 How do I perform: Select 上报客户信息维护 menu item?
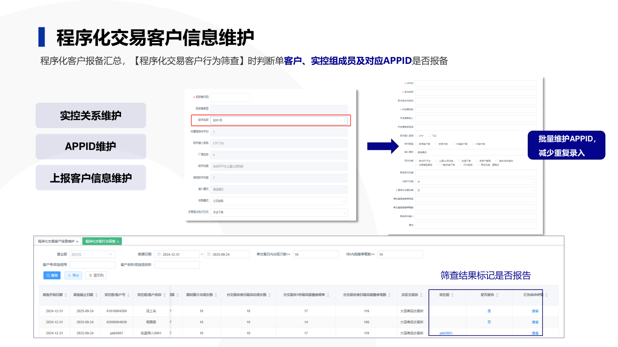click(x=91, y=178)
